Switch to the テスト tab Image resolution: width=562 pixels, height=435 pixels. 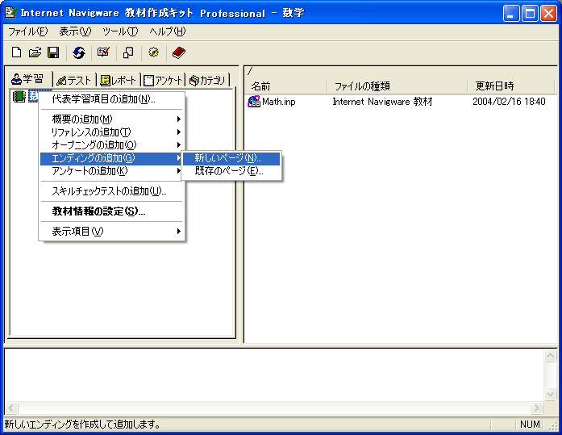74,81
